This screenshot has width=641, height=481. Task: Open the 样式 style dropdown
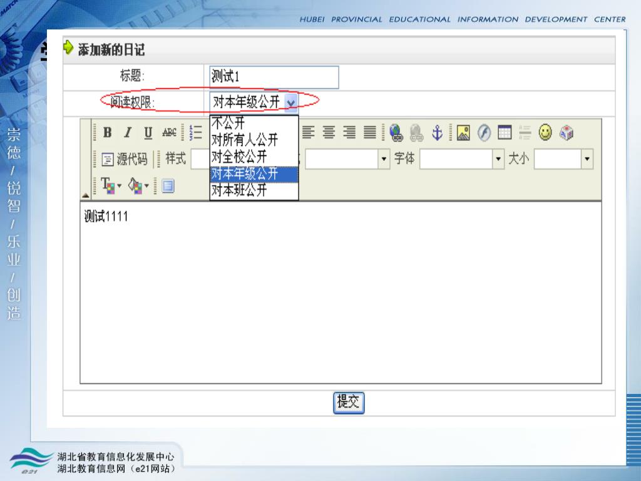coord(200,158)
